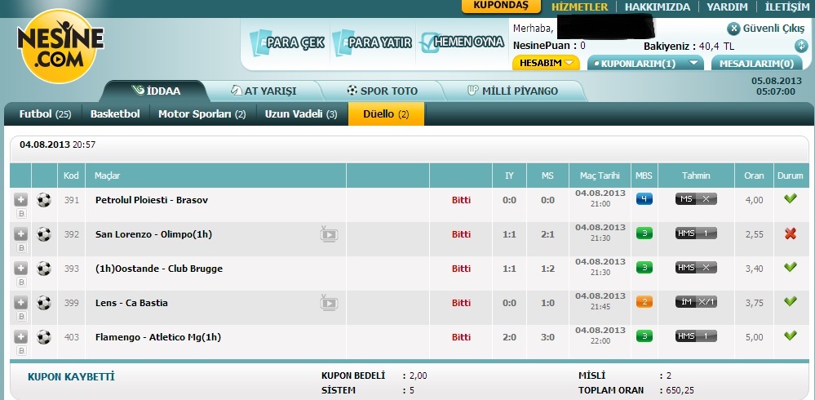Click the MS X prediction badge
Viewport: 815px width, 400px height.
(x=696, y=199)
